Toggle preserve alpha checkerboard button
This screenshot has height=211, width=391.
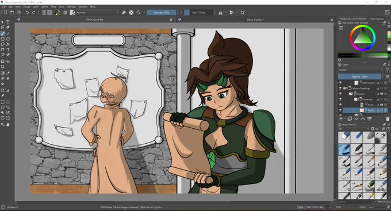[x=131, y=13]
